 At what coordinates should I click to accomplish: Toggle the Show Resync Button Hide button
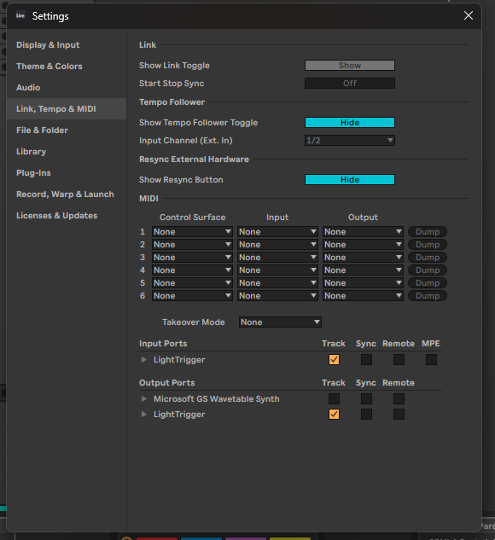pyautogui.click(x=350, y=180)
